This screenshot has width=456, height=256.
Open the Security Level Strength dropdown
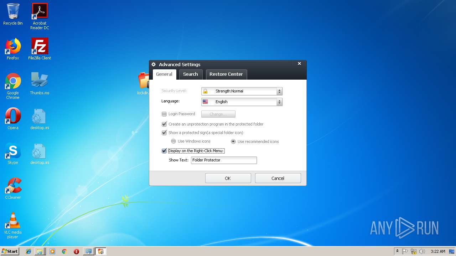[x=242, y=91]
